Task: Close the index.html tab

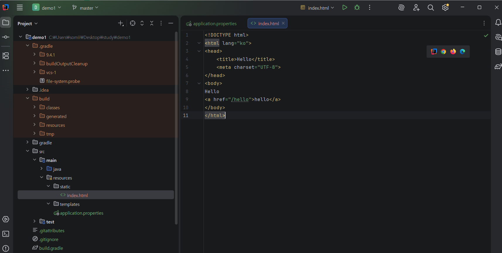Action: coord(283,23)
